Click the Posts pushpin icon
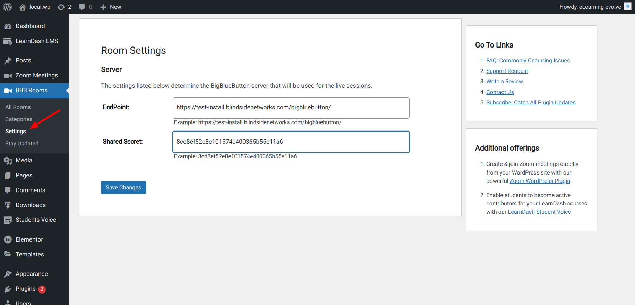 8,61
